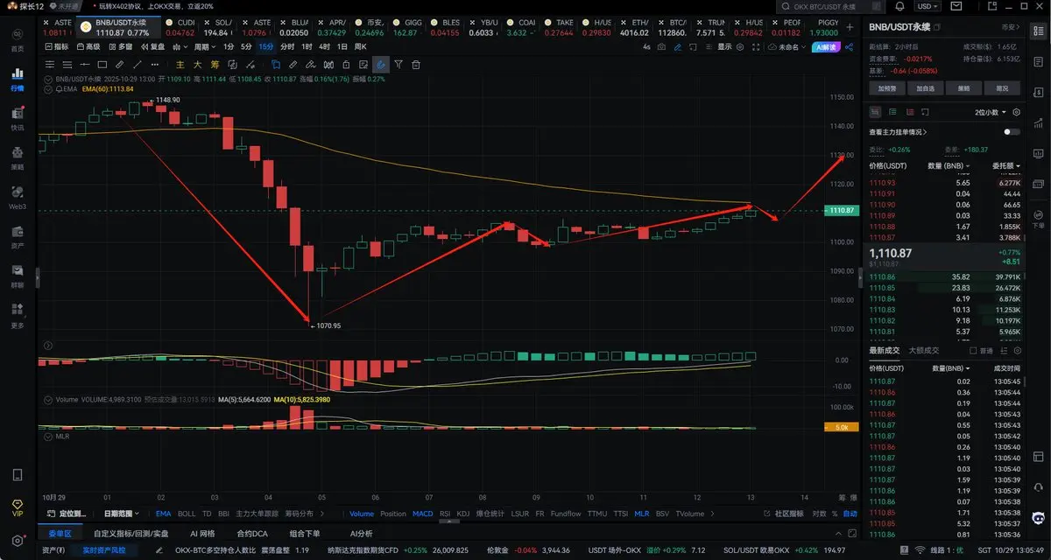Open the 数量 (BNB) order book dropdown
The image size is (1051, 560).
click(x=949, y=165)
